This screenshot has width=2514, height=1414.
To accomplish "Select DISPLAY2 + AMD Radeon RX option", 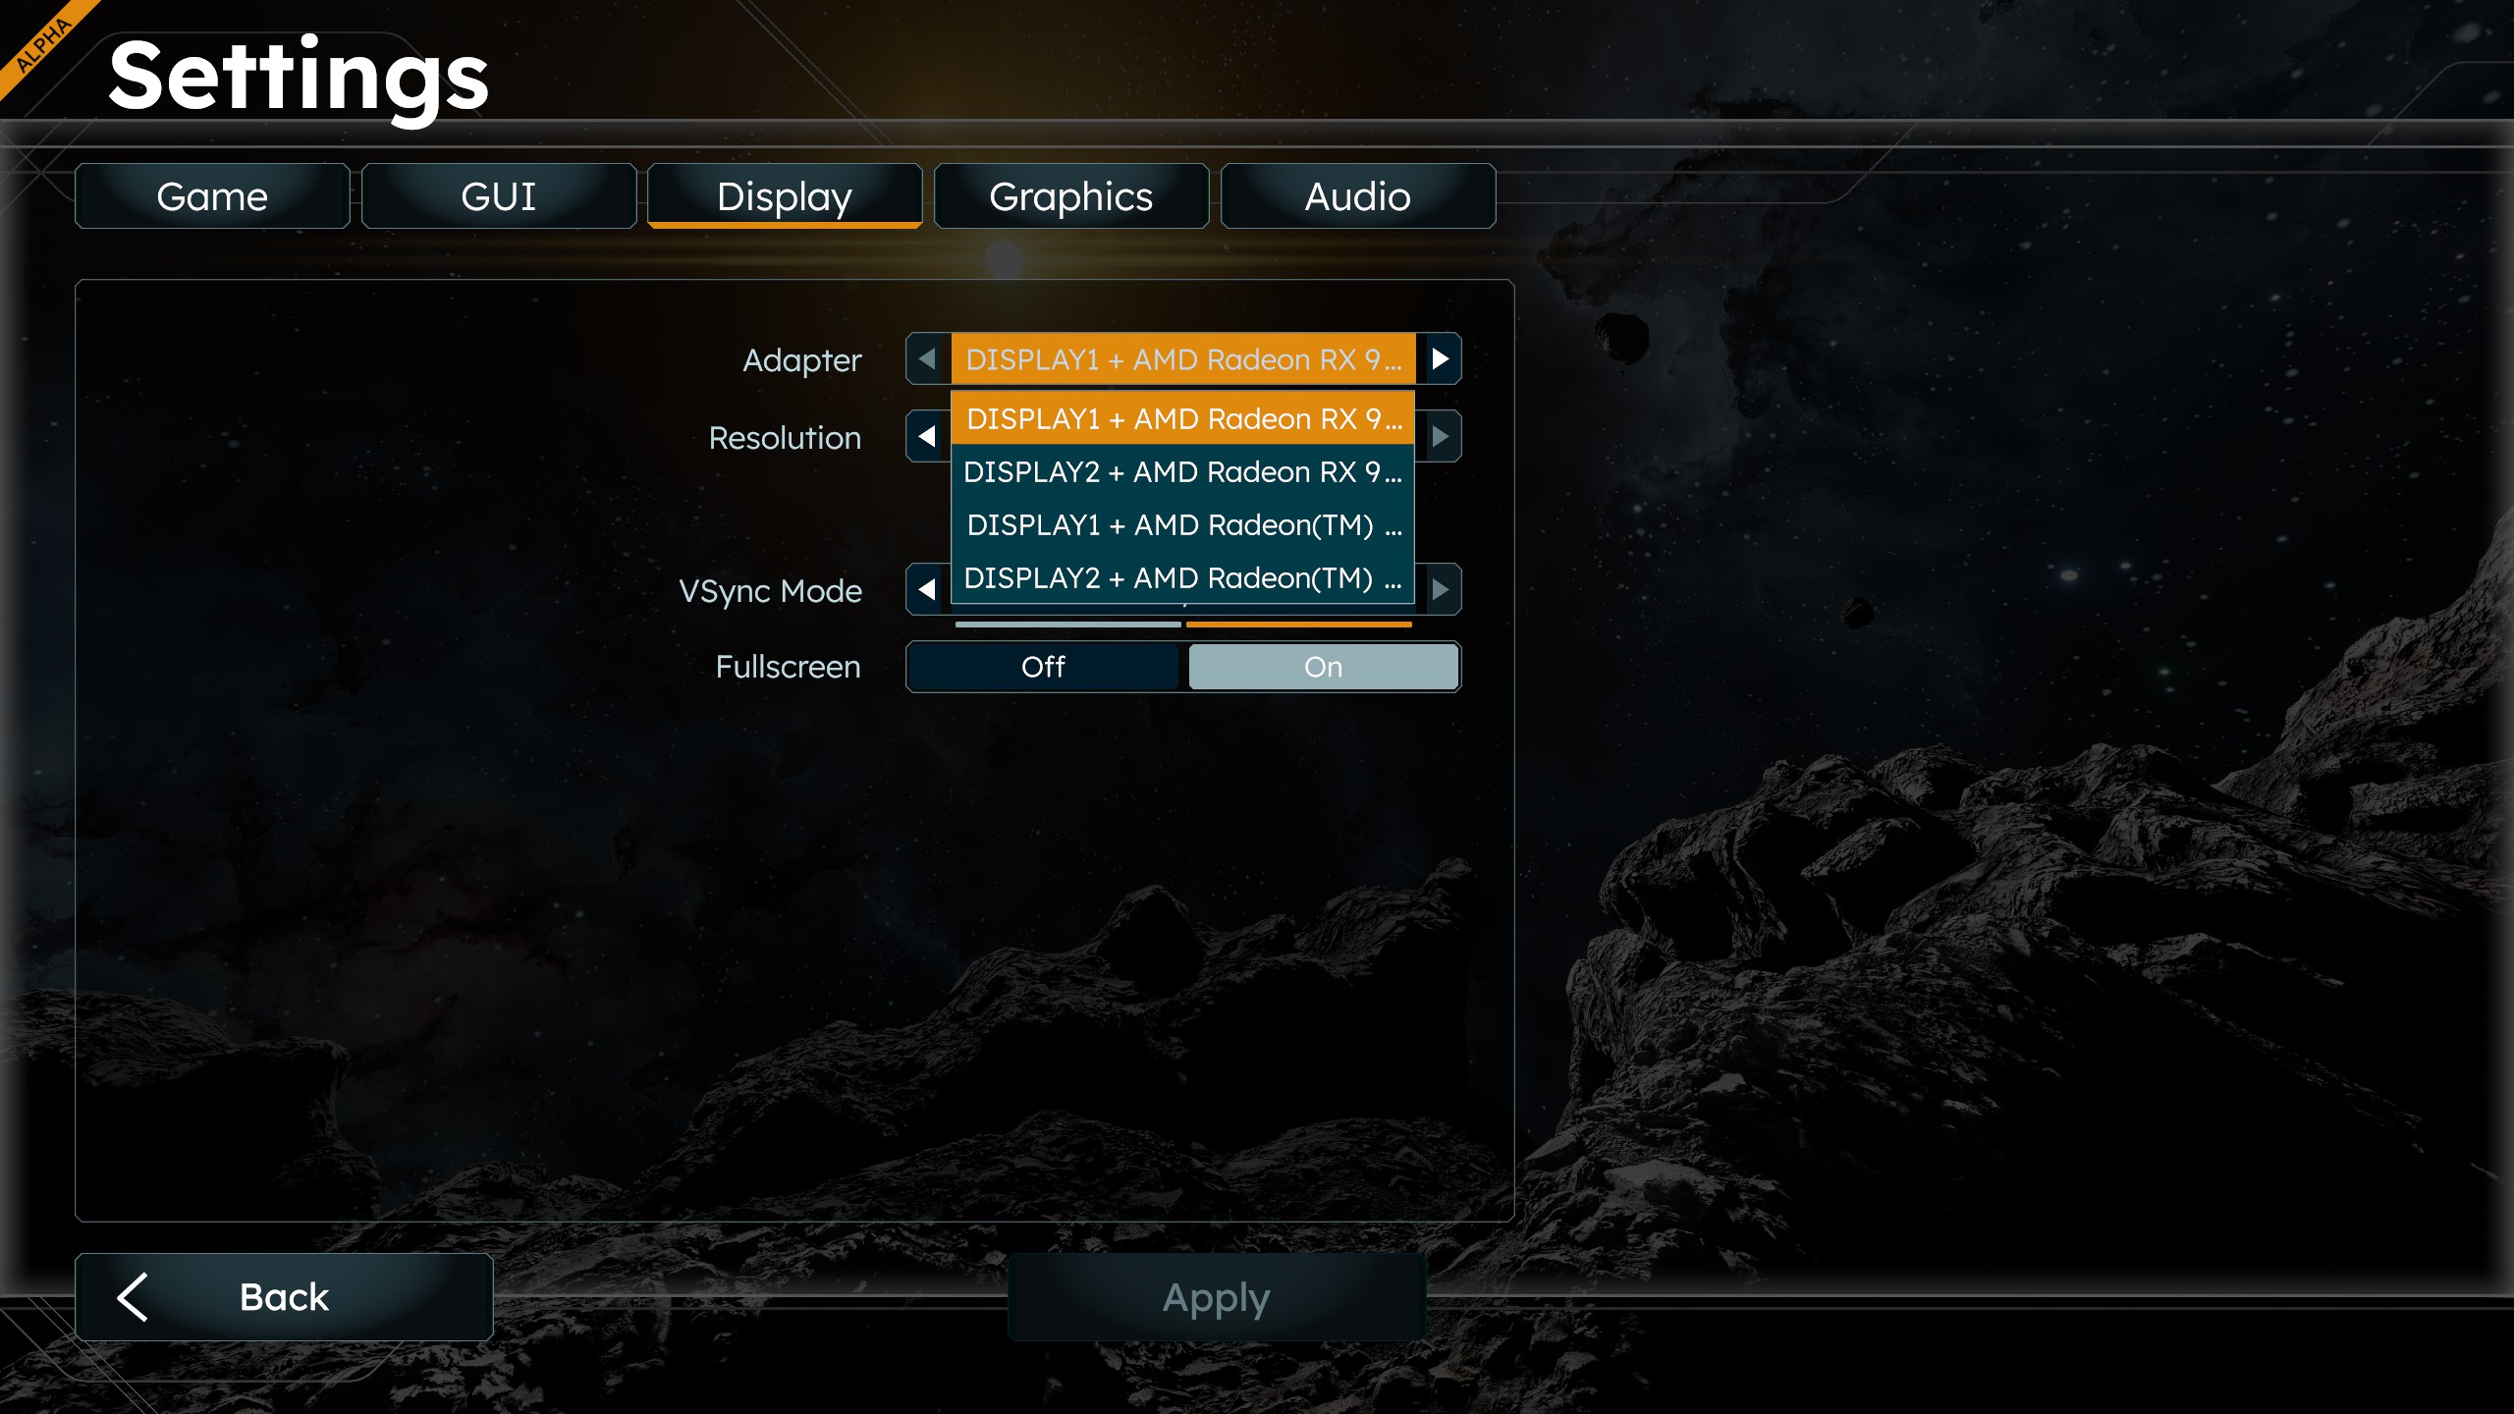I will pyautogui.click(x=1183, y=472).
